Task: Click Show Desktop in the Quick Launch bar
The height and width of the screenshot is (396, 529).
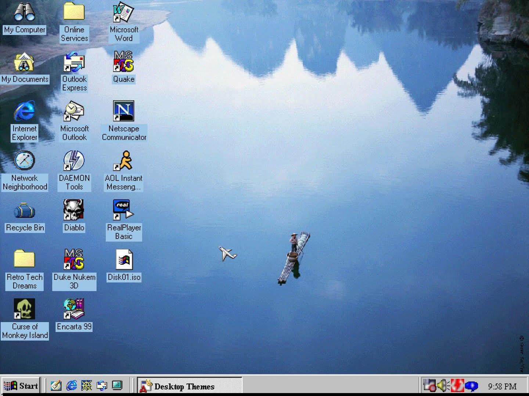Action: tap(117, 386)
